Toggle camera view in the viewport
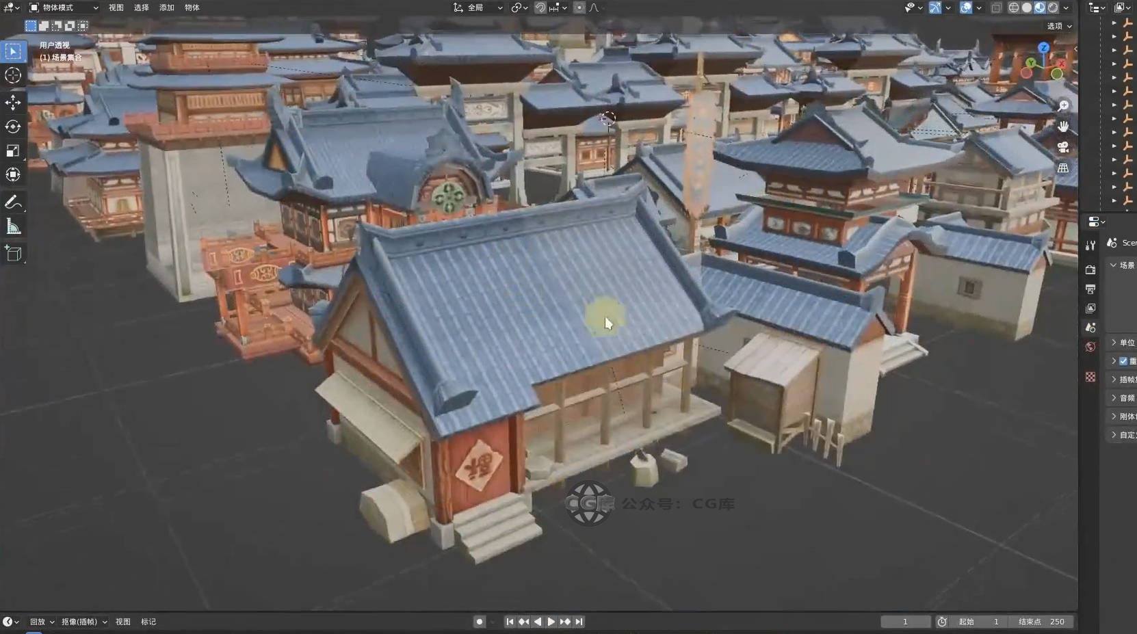Screen dimensions: 1137x634 click(x=1063, y=147)
